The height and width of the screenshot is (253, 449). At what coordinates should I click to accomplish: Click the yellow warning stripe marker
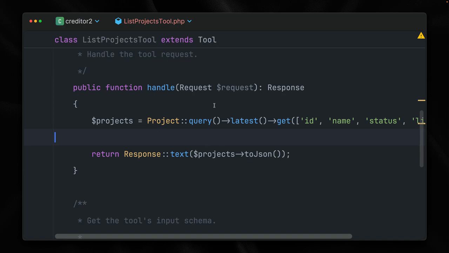click(x=422, y=100)
